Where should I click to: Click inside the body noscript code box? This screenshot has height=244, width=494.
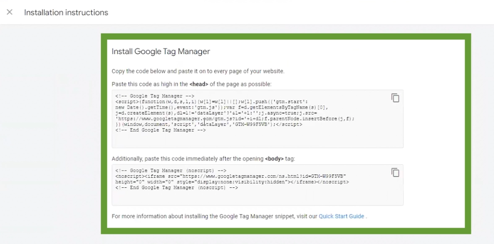257,185
